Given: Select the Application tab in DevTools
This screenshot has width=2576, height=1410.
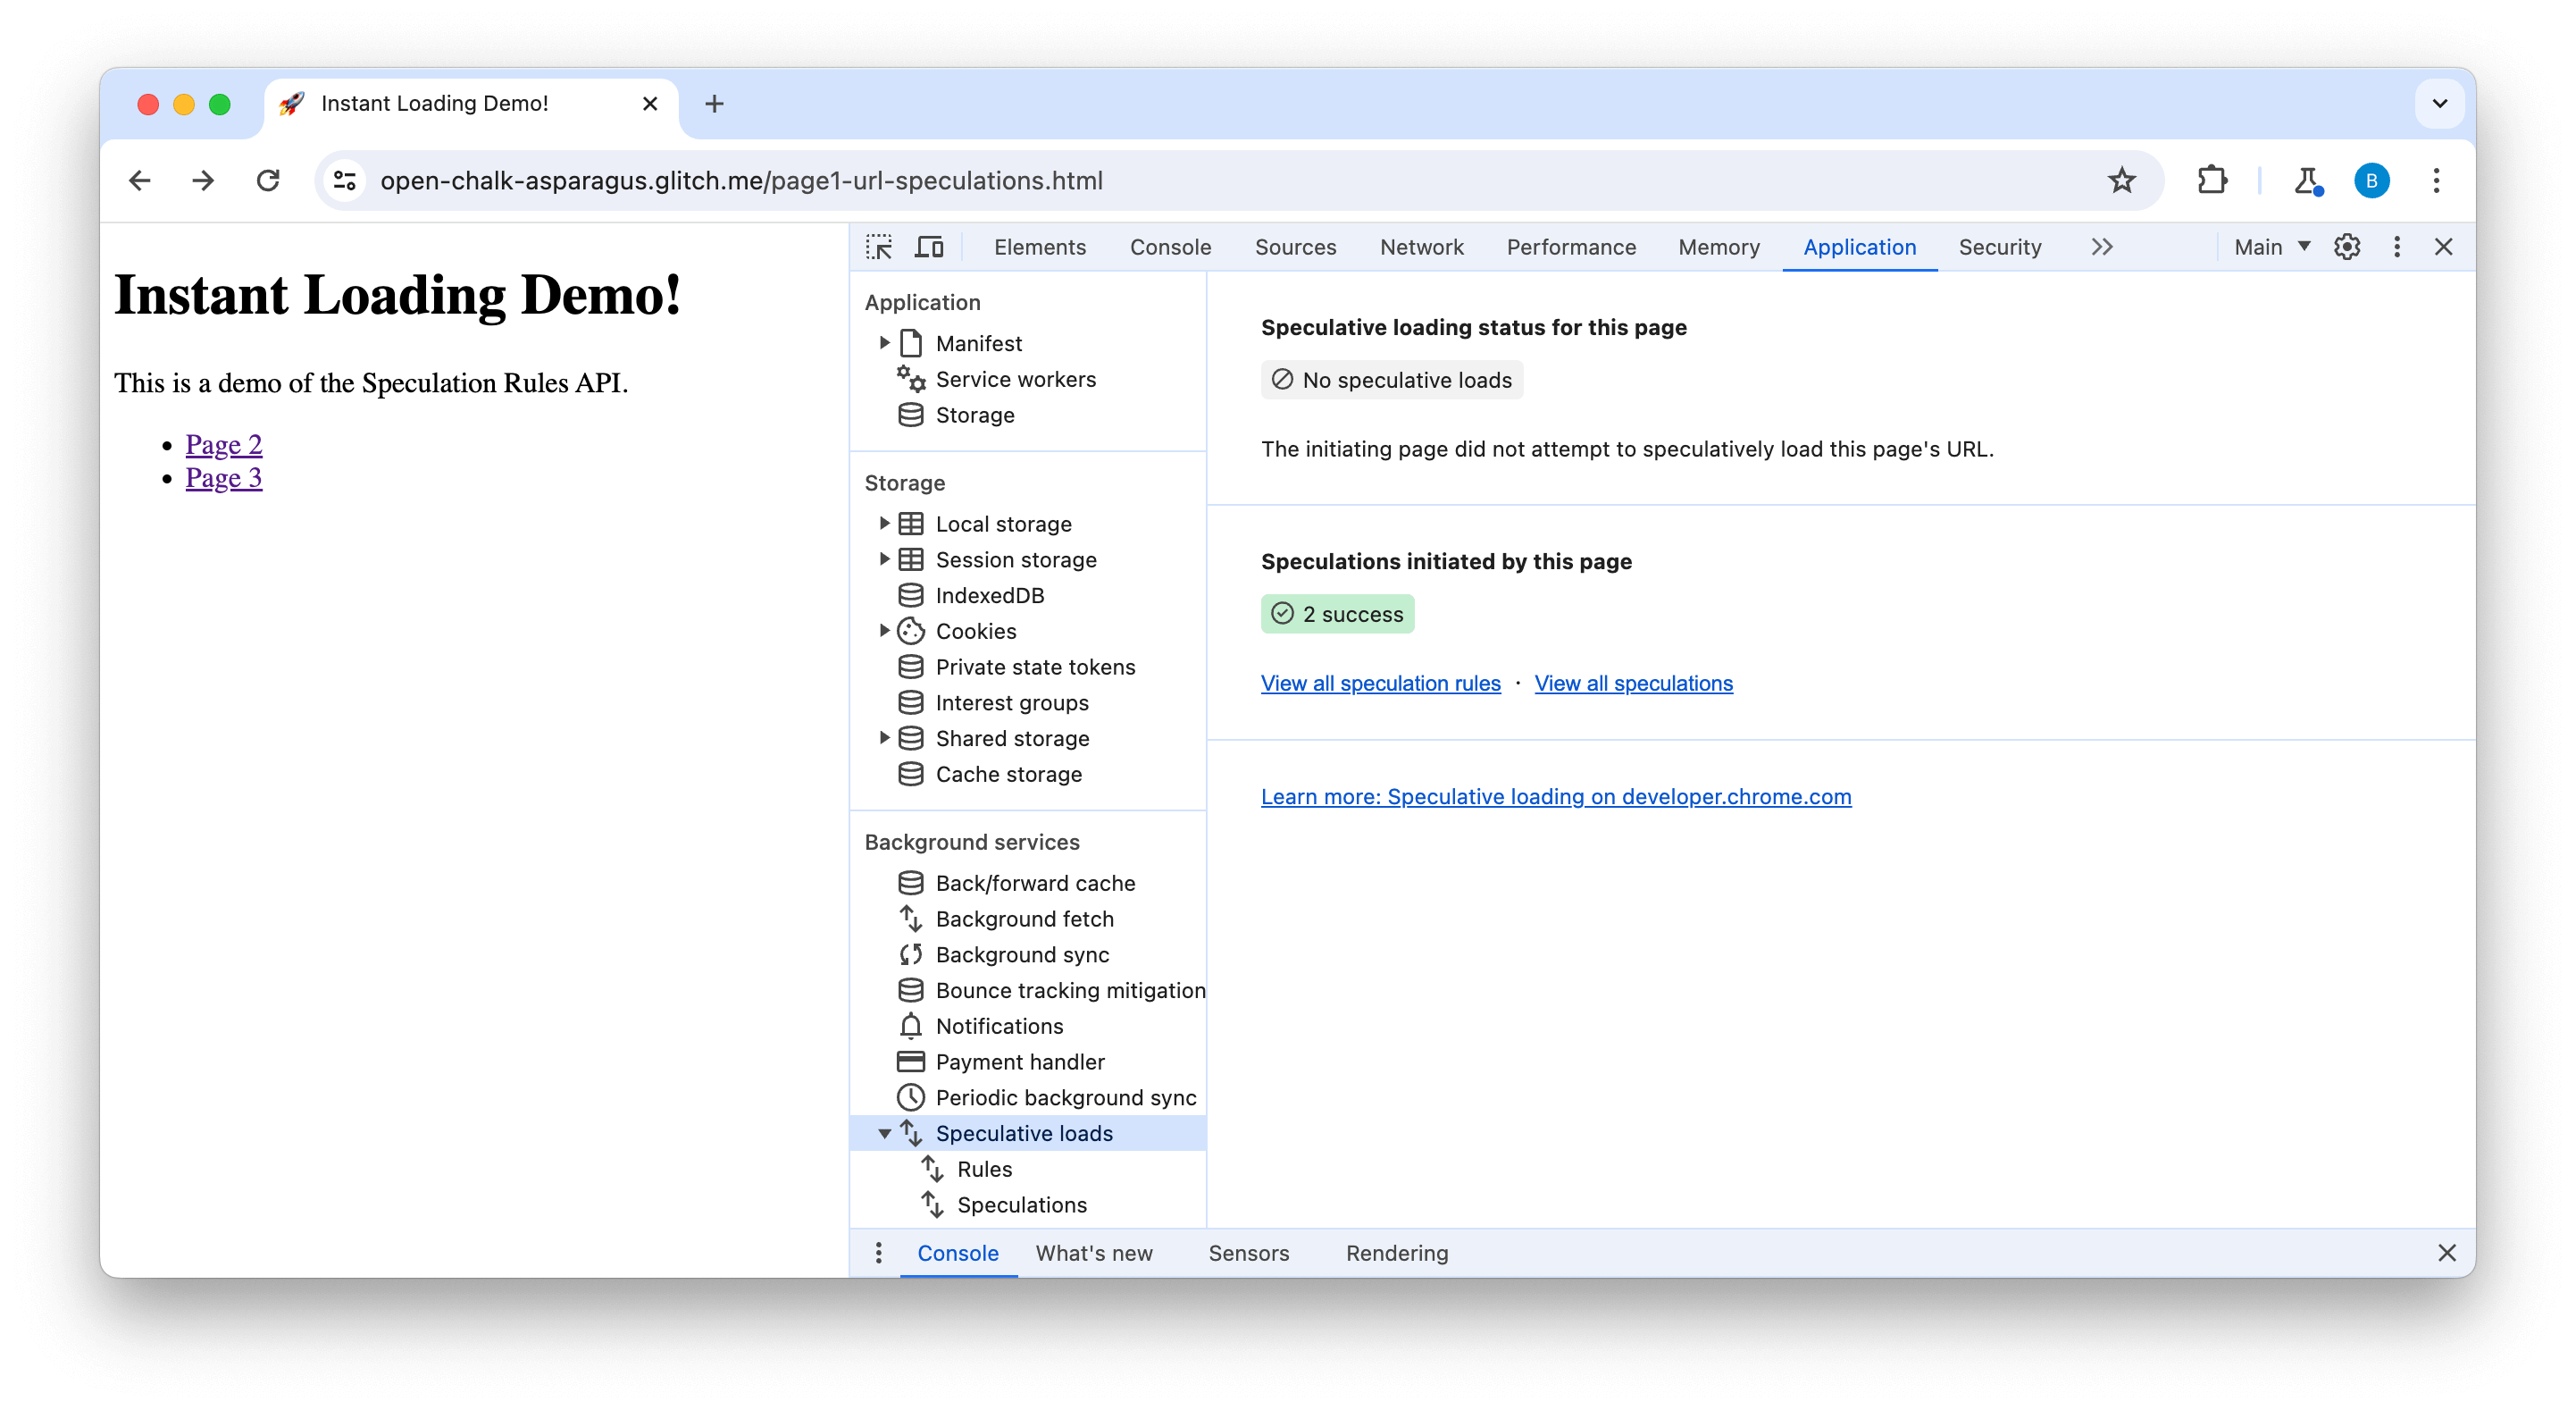Looking at the screenshot, I should pyautogui.click(x=1859, y=247).
